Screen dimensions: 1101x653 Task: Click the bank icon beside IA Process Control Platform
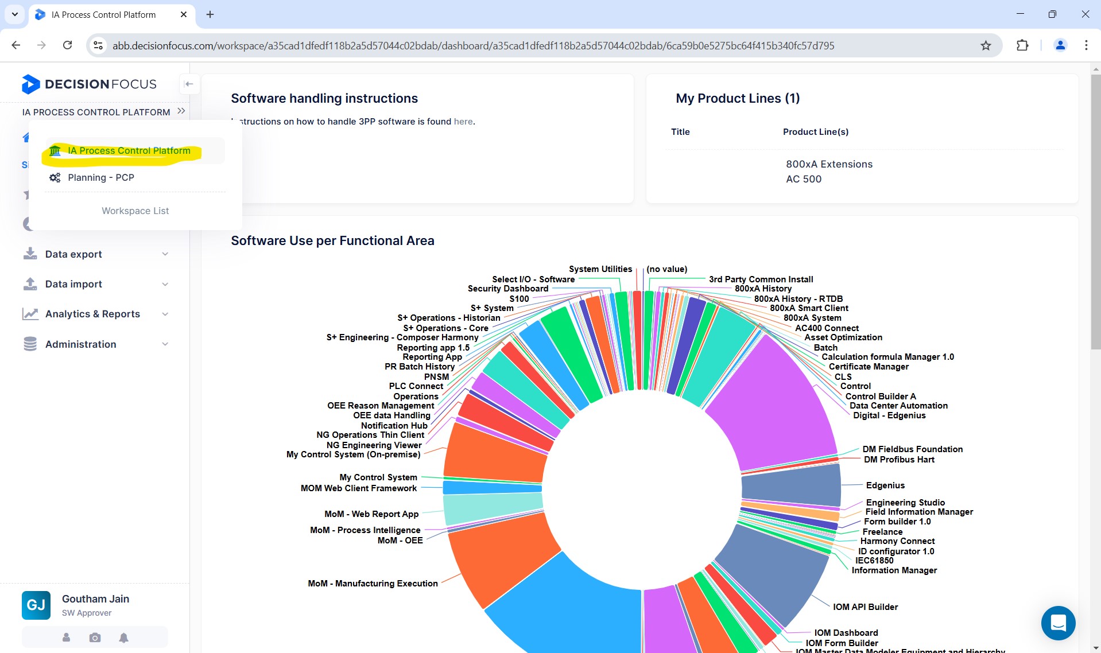(55, 151)
